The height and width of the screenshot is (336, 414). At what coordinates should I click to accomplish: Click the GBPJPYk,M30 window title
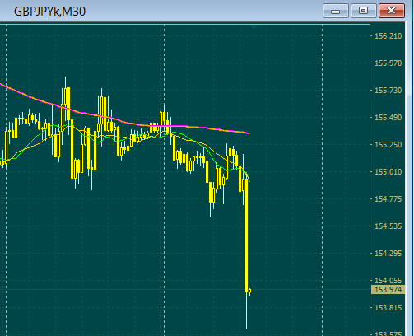click(x=49, y=12)
